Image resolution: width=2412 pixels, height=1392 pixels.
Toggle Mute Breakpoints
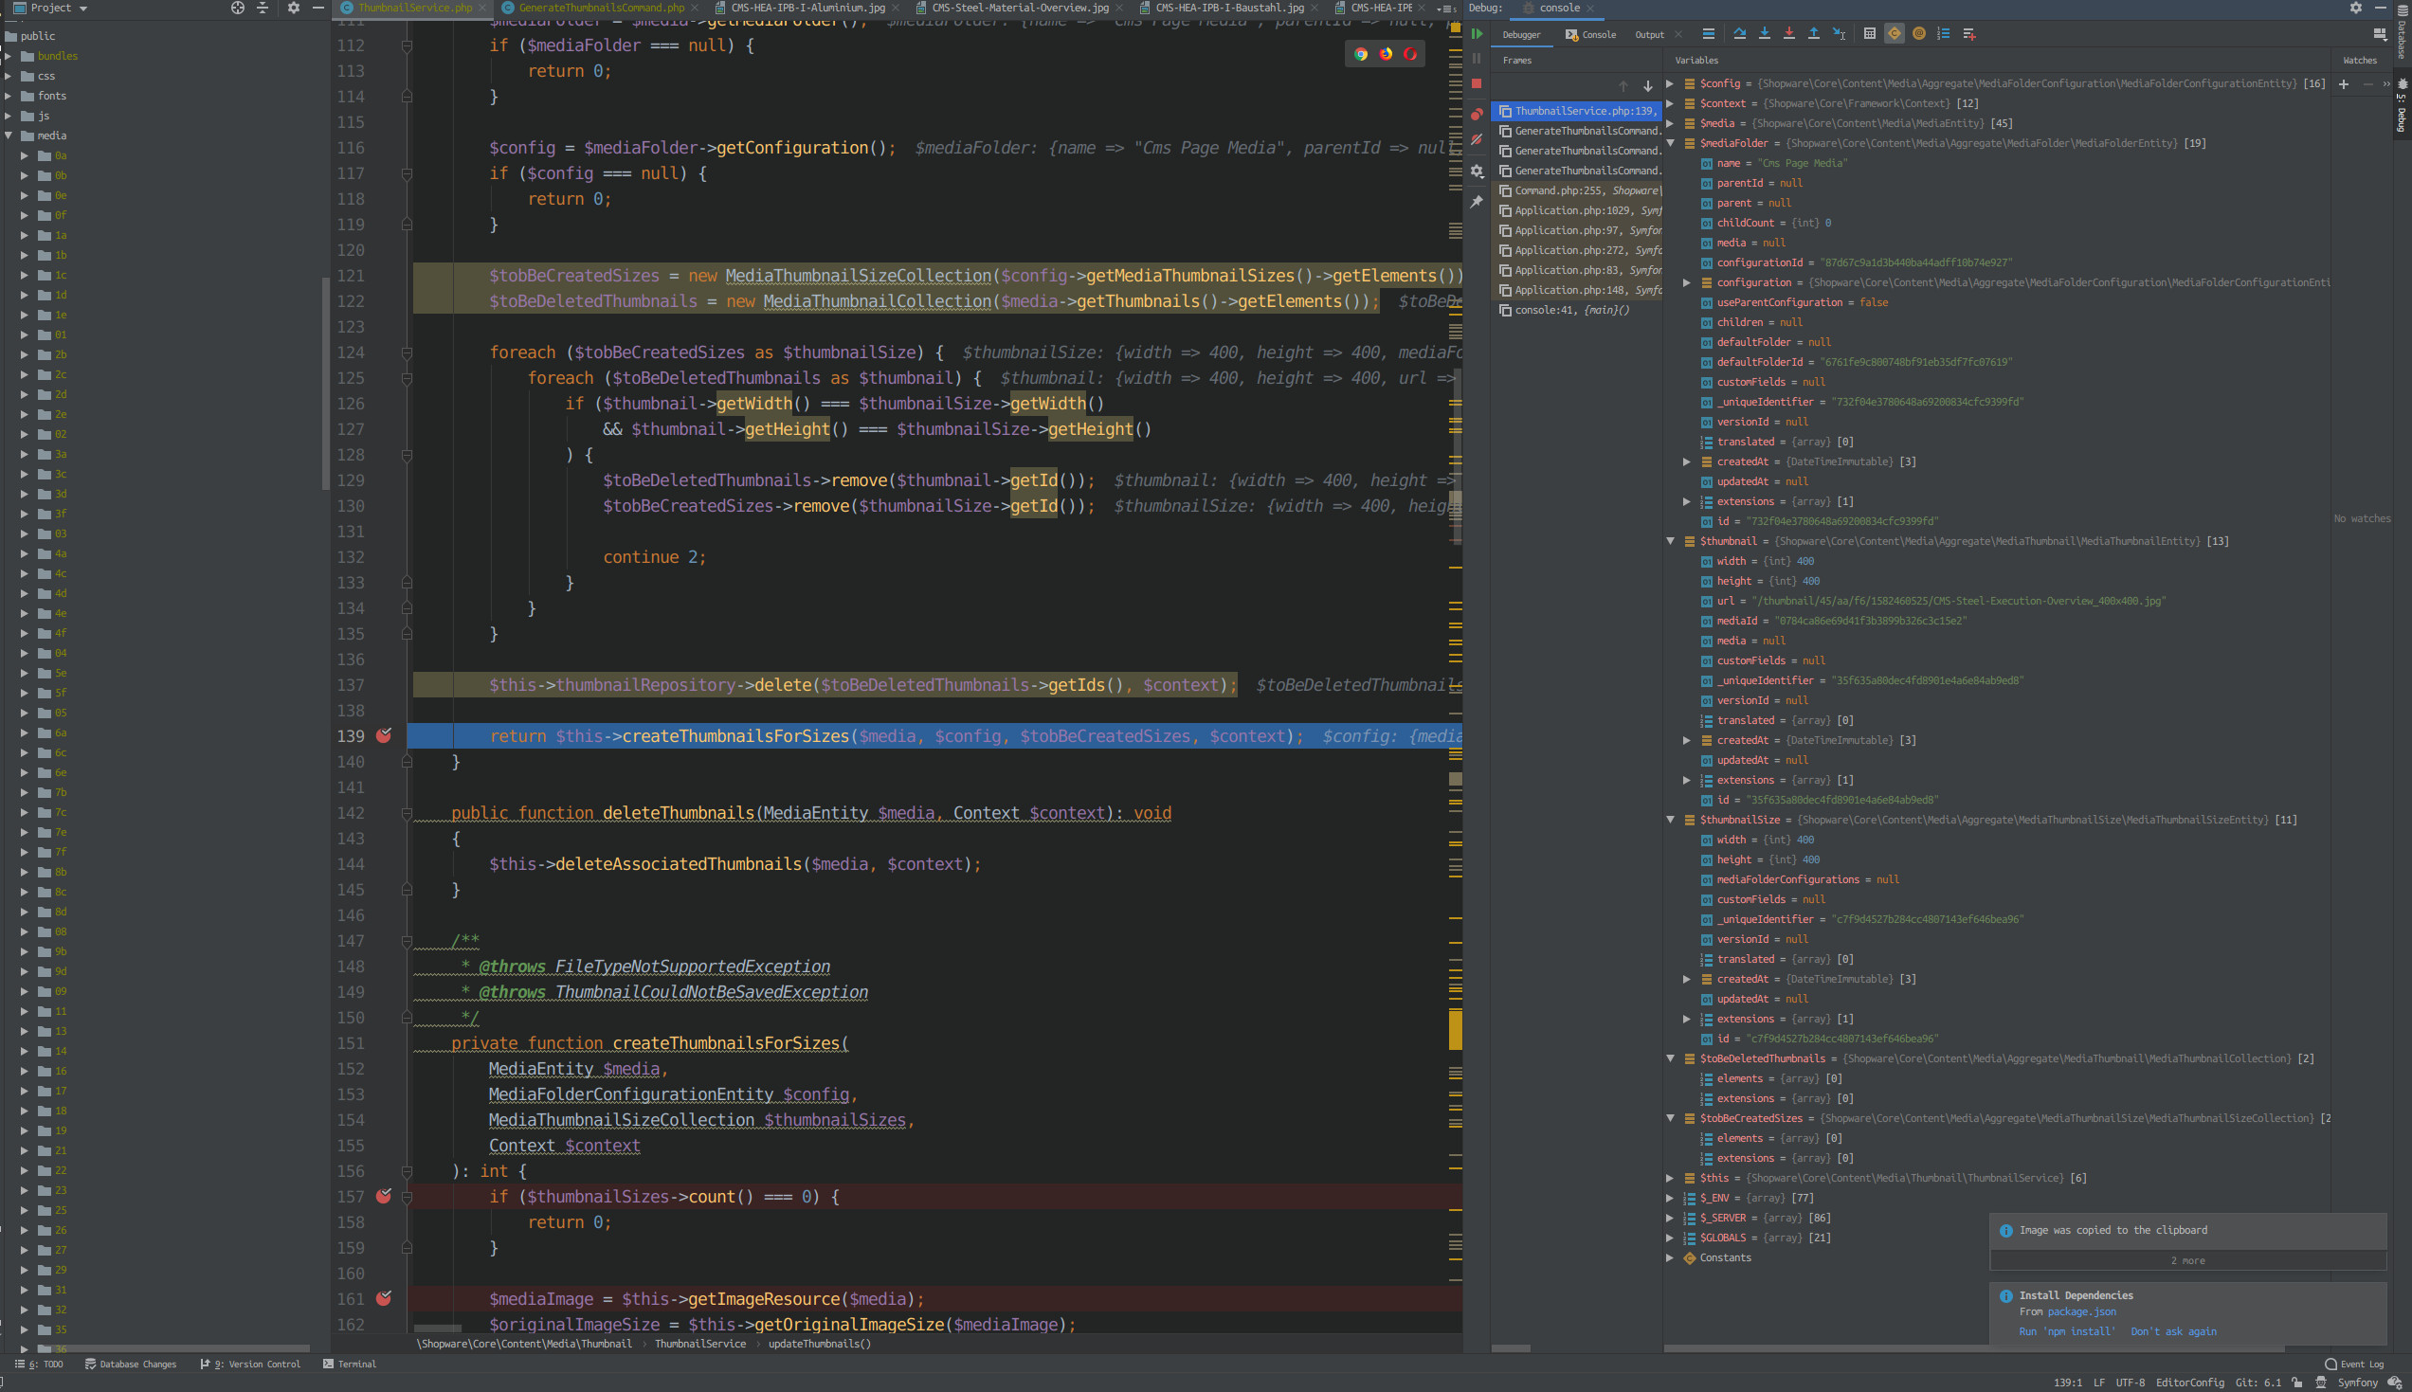[1477, 140]
